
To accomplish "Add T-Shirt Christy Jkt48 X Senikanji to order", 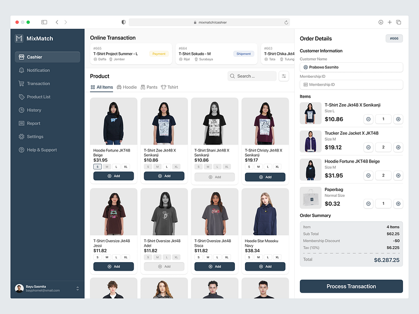I will (x=265, y=177).
